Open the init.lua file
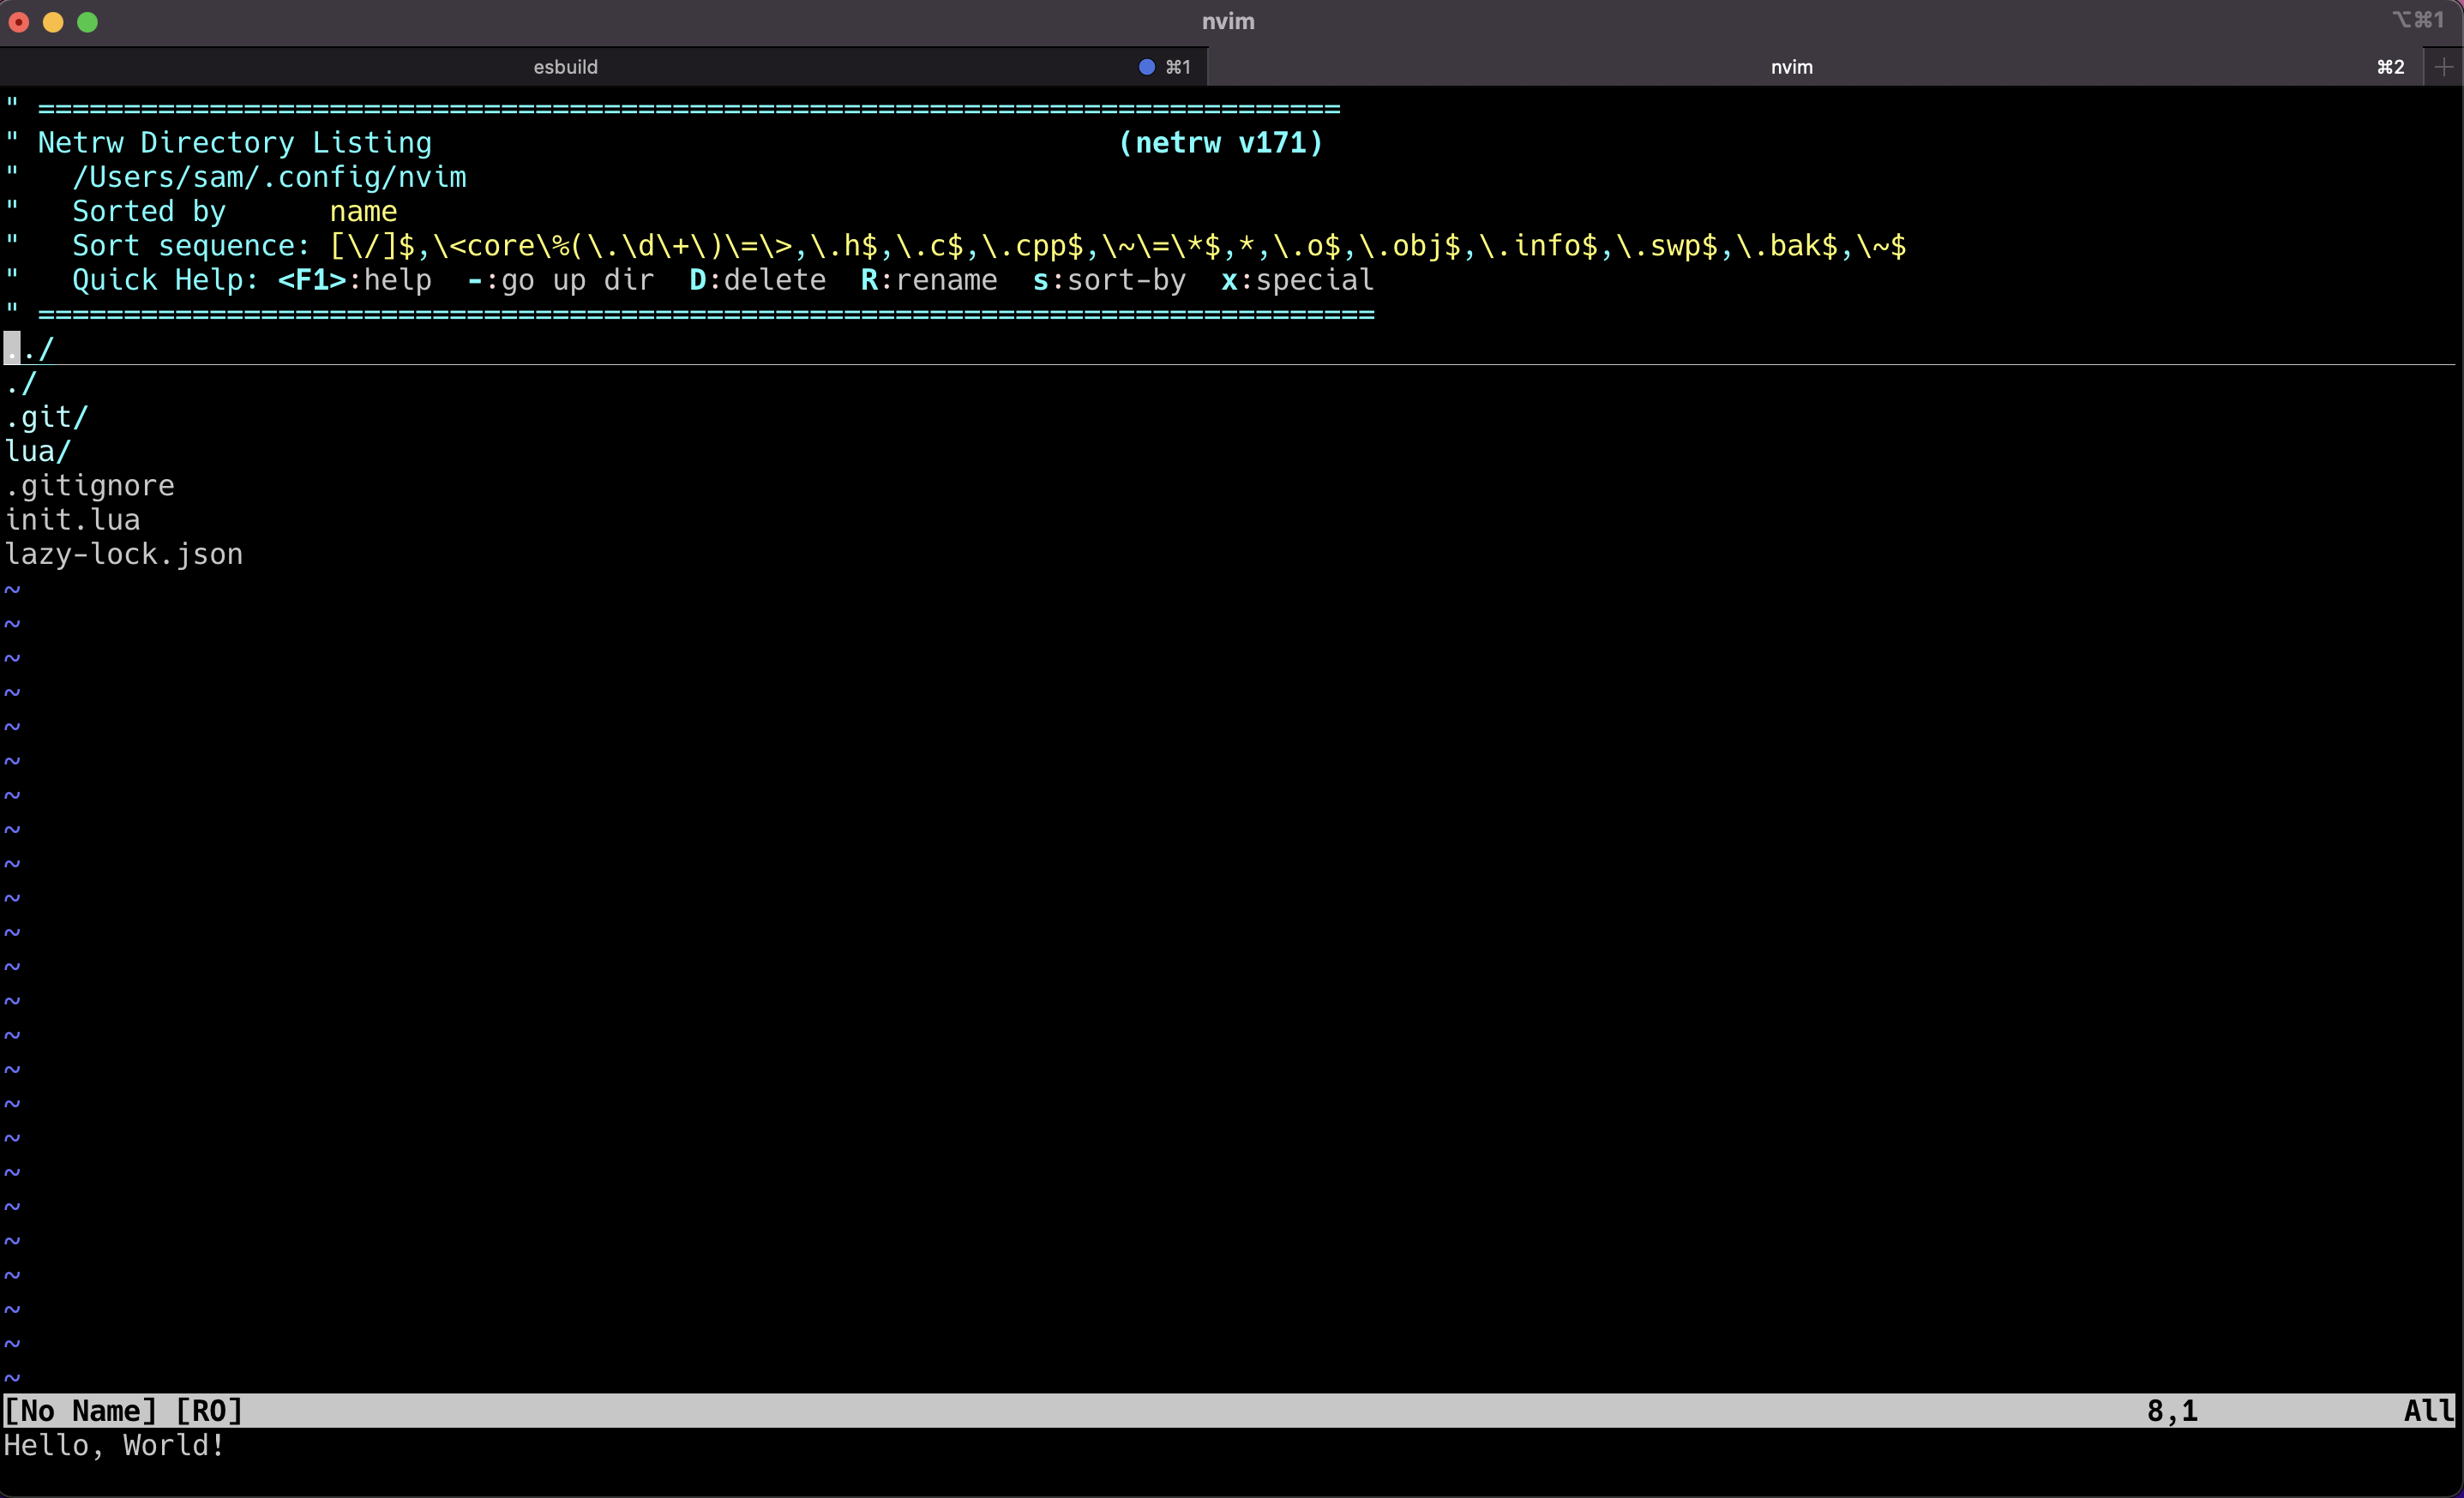The width and height of the screenshot is (2464, 1498). click(x=72, y=519)
